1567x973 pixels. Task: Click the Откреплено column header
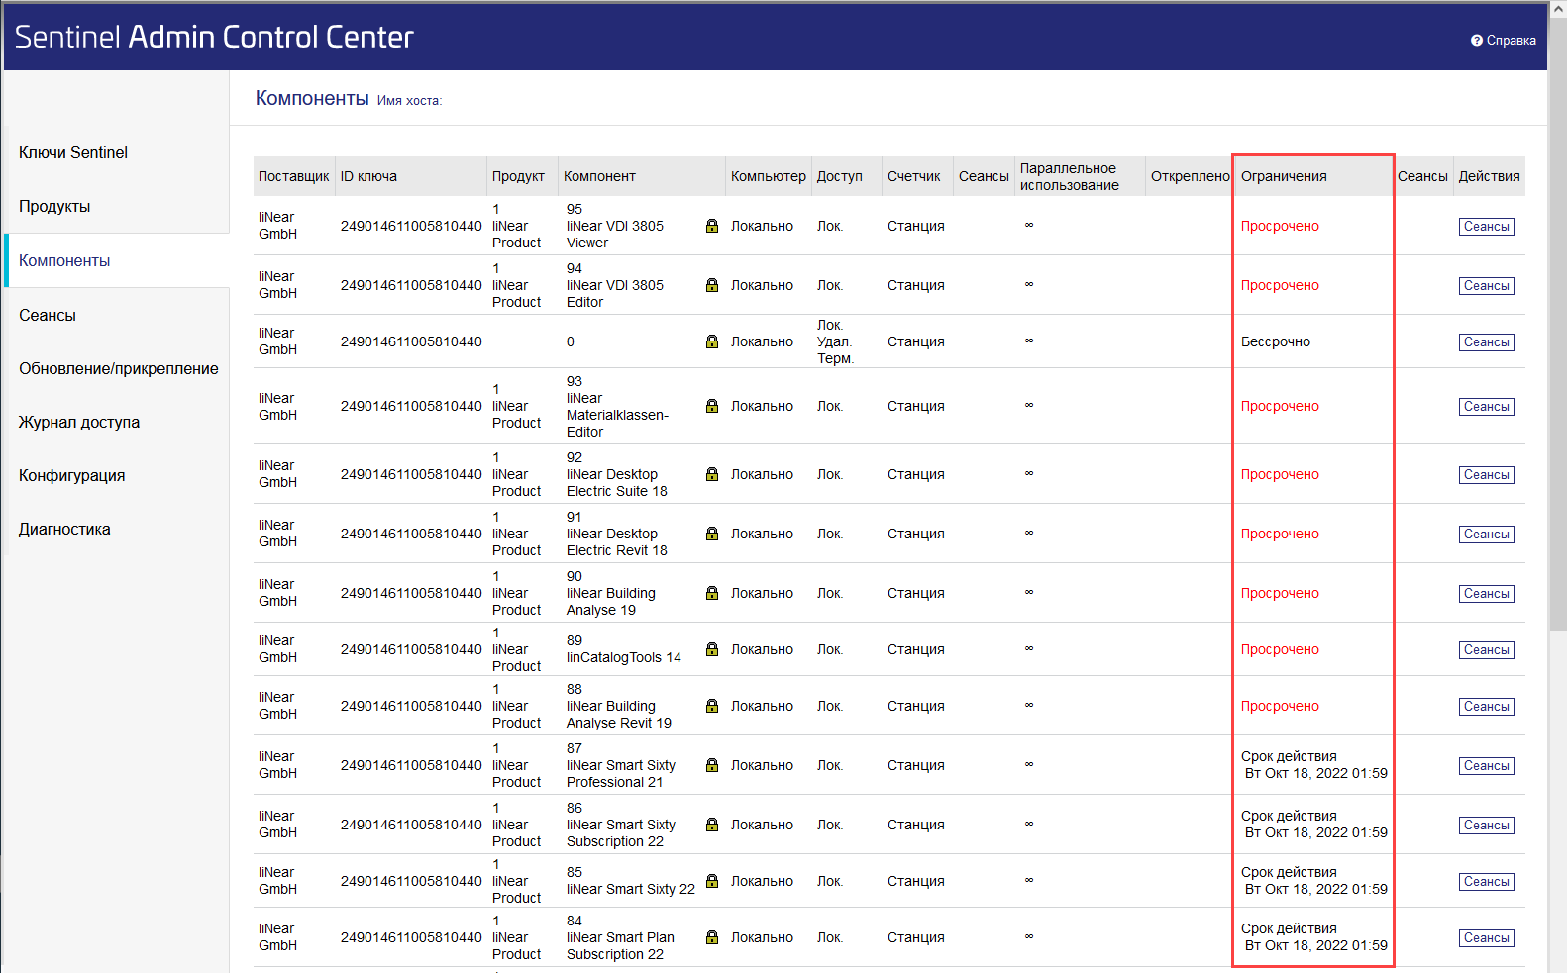pyautogui.click(x=1190, y=176)
